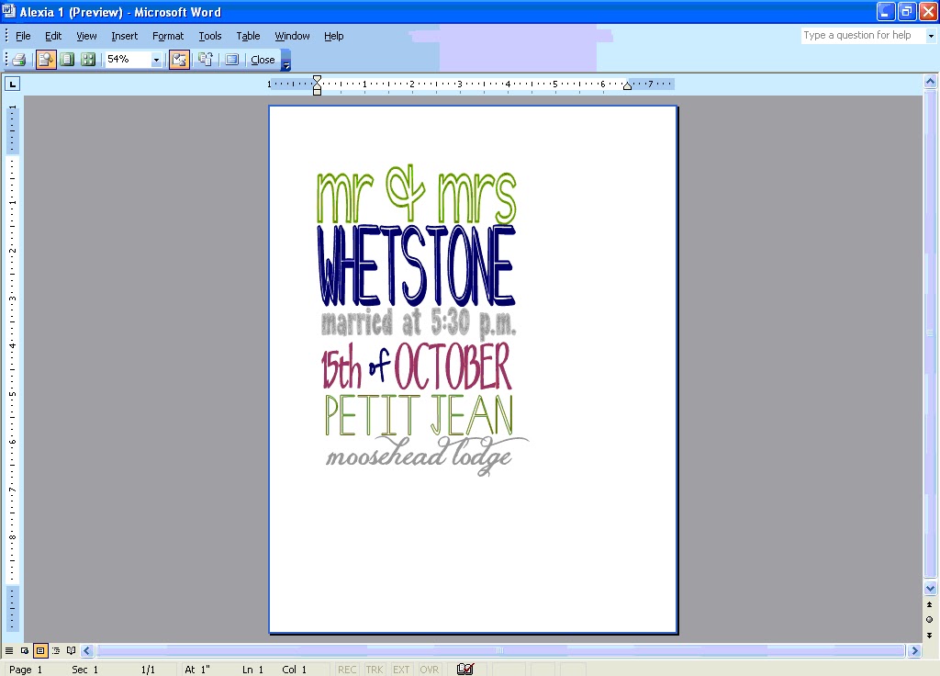Click the Print icon in preview toolbar

17,59
